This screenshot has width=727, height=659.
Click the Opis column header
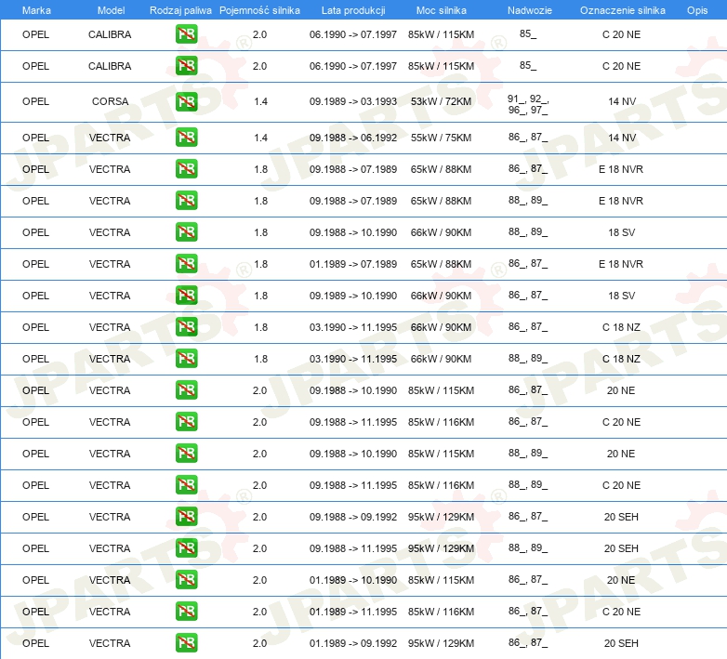coord(697,10)
